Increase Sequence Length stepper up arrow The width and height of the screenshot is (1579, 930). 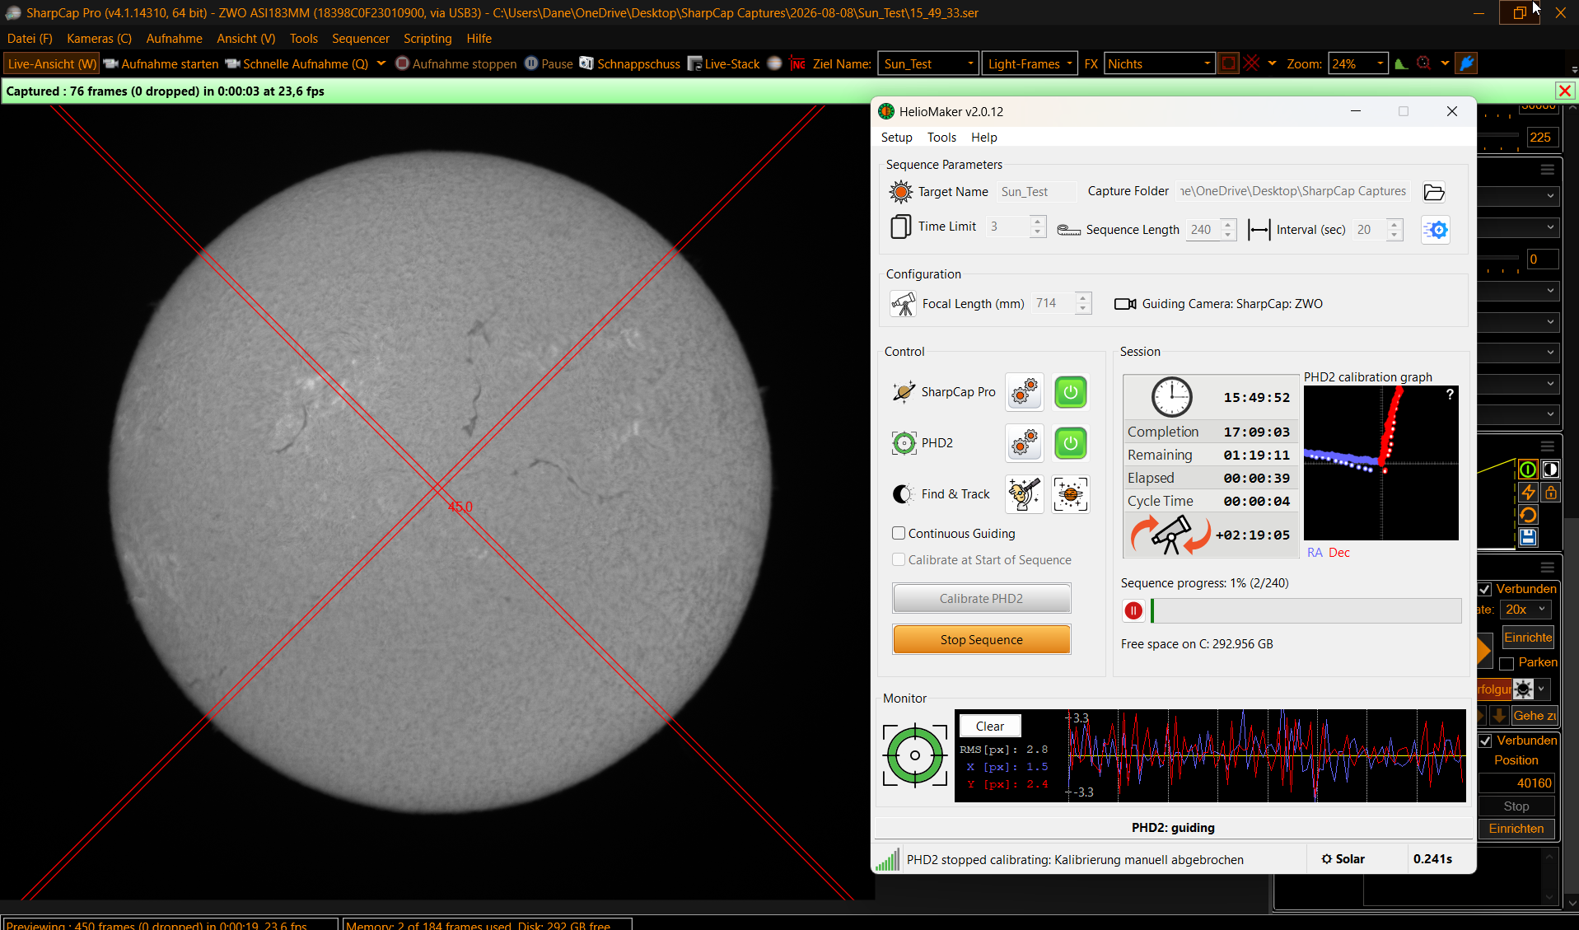[1227, 224]
